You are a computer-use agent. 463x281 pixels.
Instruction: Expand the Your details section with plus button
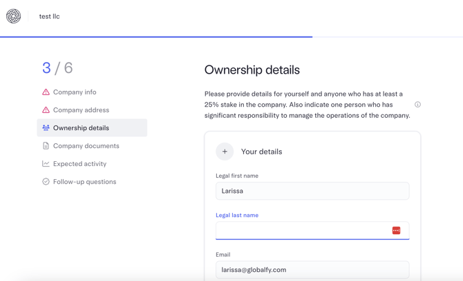click(225, 152)
